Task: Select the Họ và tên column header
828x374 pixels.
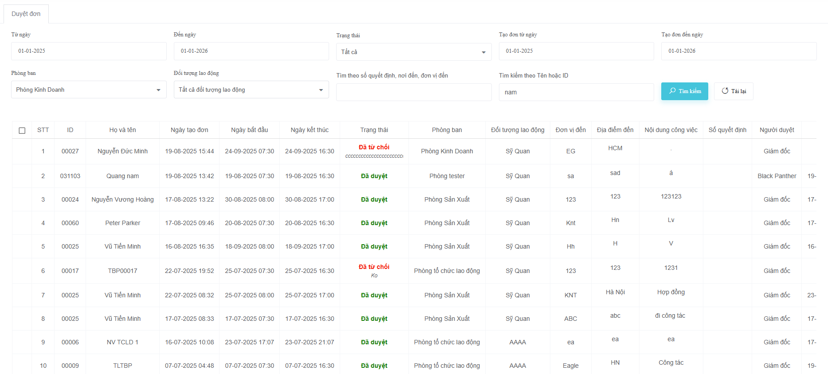Action: [122, 130]
